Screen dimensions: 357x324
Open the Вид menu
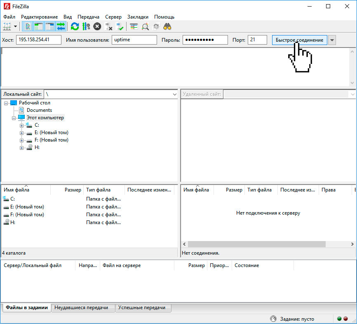[68, 17]
